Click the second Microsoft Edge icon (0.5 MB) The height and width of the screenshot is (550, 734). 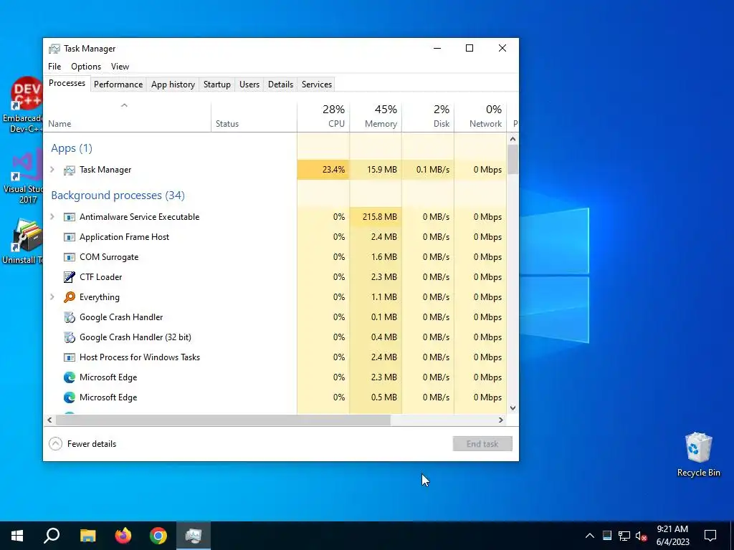70,397
